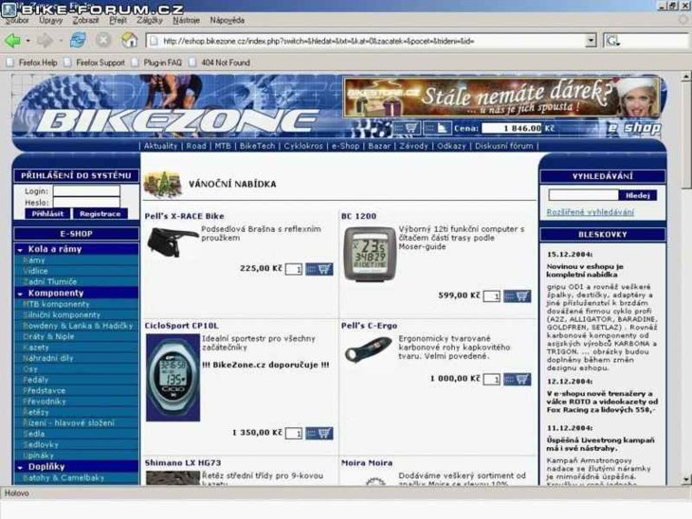Open the Řetězy category
The height and width of the screenshot is (519, 692).
pos(36,412)
